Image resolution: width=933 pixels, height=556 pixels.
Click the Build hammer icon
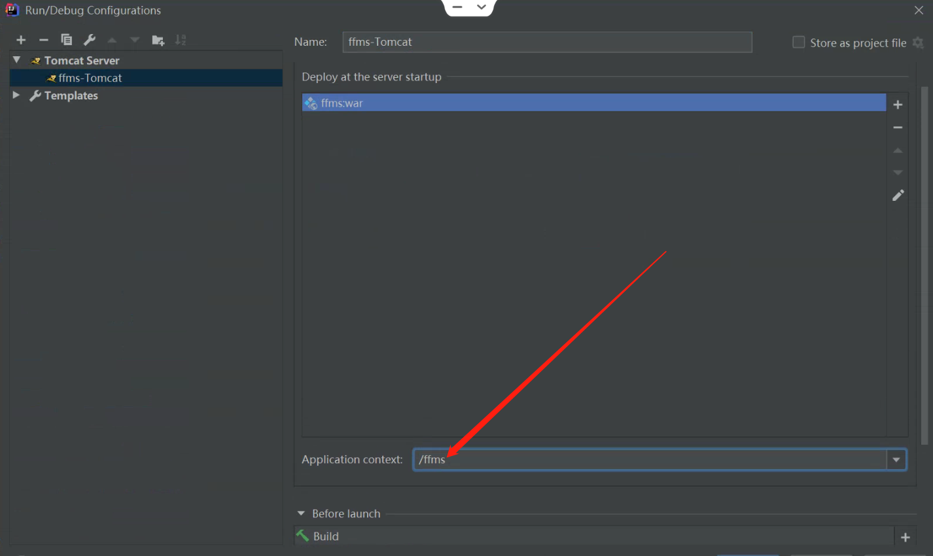[x=302, y=536]
